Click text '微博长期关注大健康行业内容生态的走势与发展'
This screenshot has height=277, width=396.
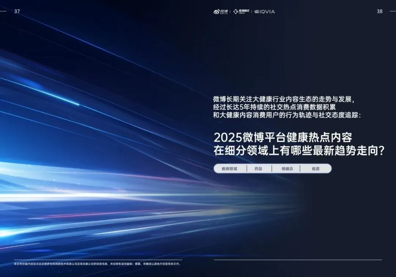tap(282, 99)
